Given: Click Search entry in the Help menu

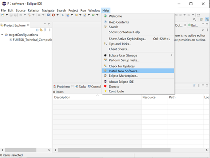Looking at the screenshot, I should 138,27.
